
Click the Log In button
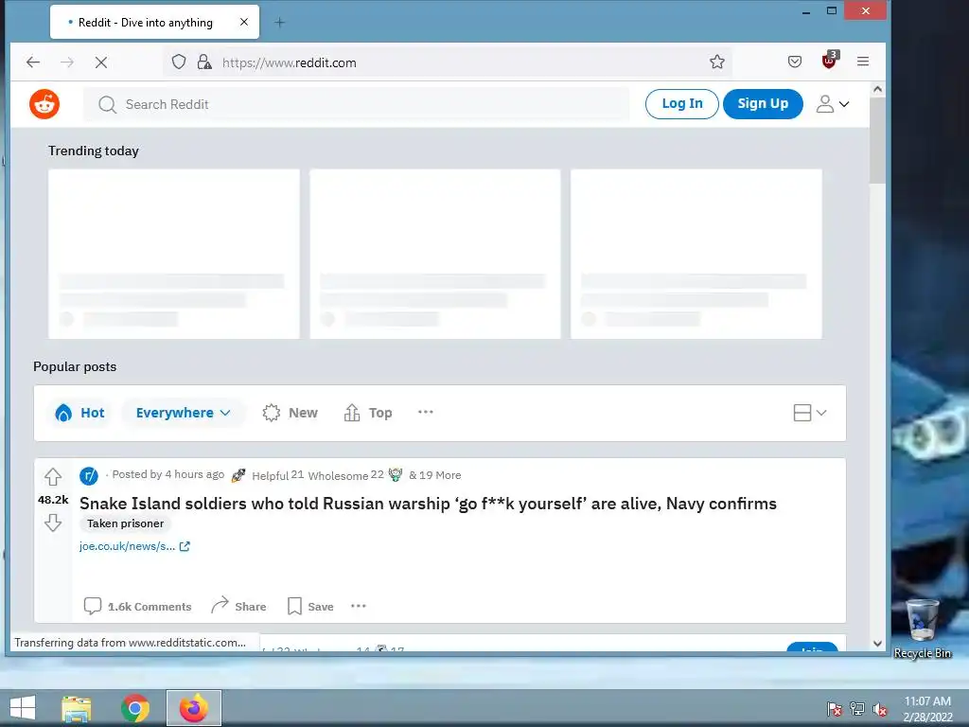681,104
